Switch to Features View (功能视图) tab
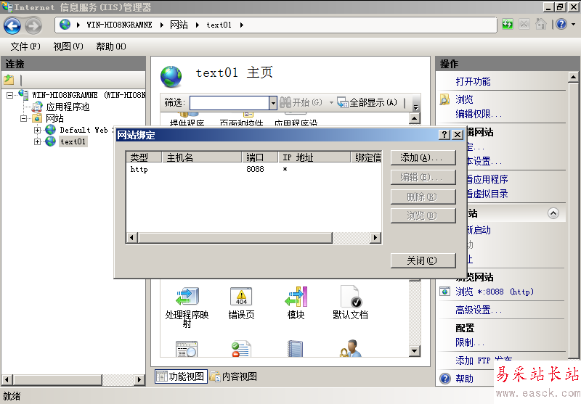The width and height of the screenshot is (581, 404). click(181, 376)
